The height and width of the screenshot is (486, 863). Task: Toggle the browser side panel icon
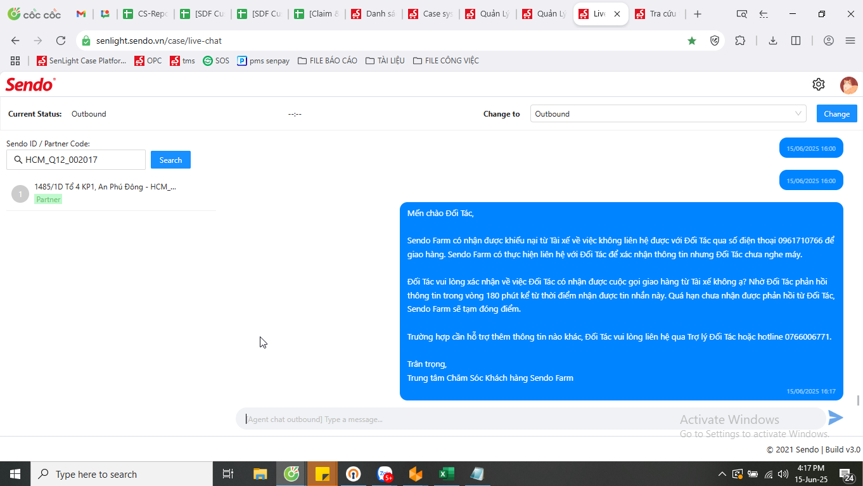796,41
